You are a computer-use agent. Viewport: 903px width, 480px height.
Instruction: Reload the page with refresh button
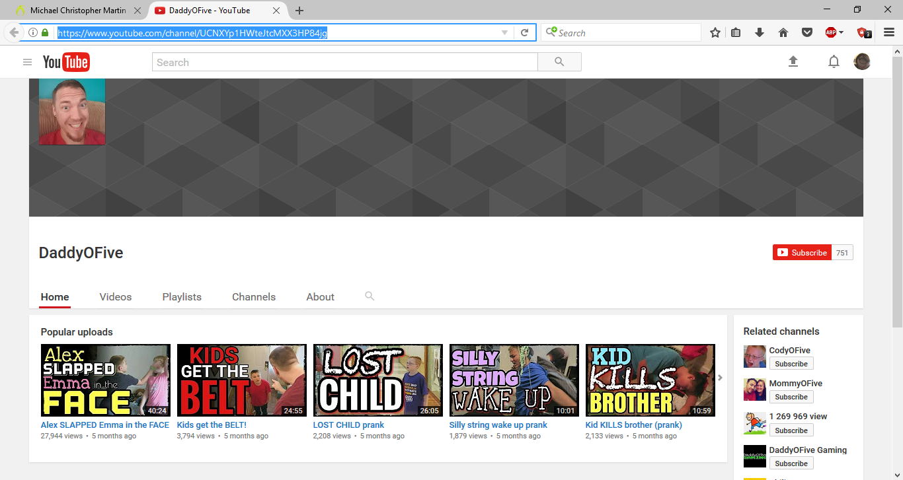[525, 32]
